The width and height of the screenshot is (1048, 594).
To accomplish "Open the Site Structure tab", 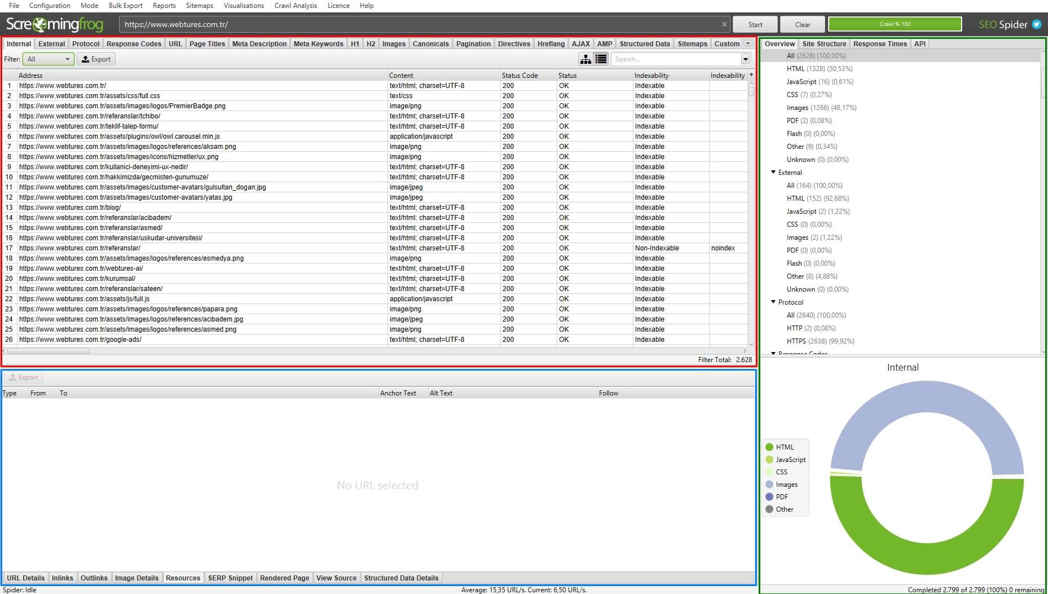I will (x=824, y=43).
